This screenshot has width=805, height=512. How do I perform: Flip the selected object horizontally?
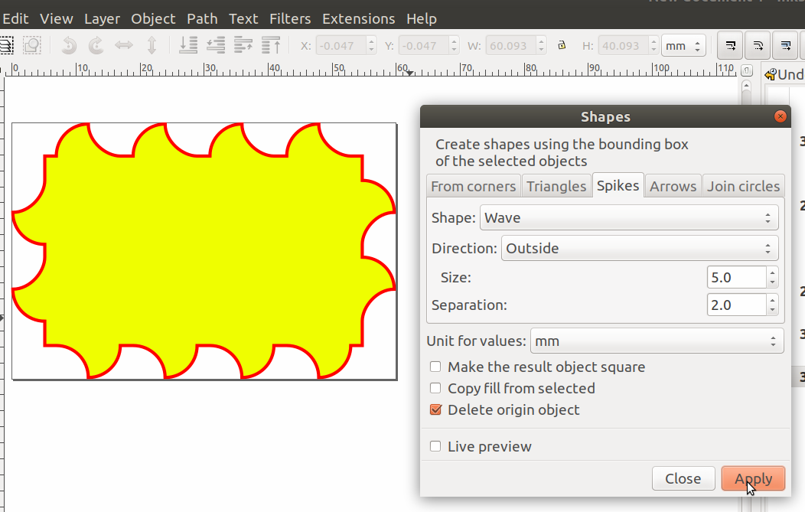pos(123,45)
